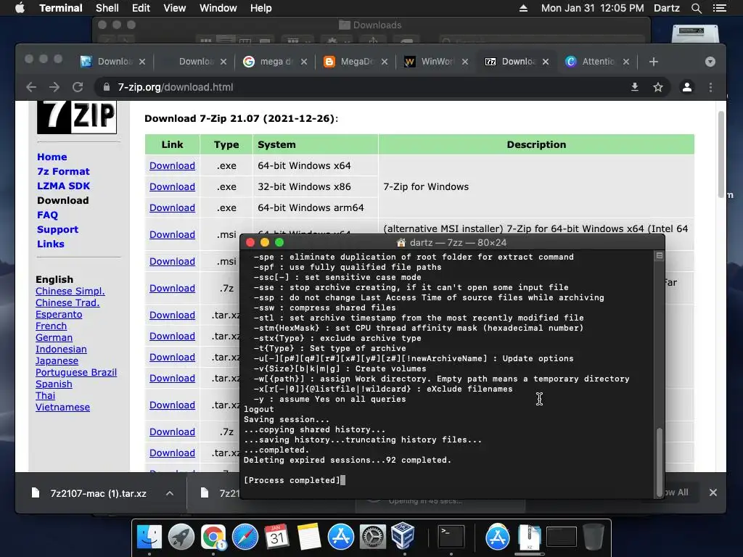This screenshot has height=557, width=743.
Task: Open the tar.xz archive icon in Dock
Action: (x=529, y=537)
